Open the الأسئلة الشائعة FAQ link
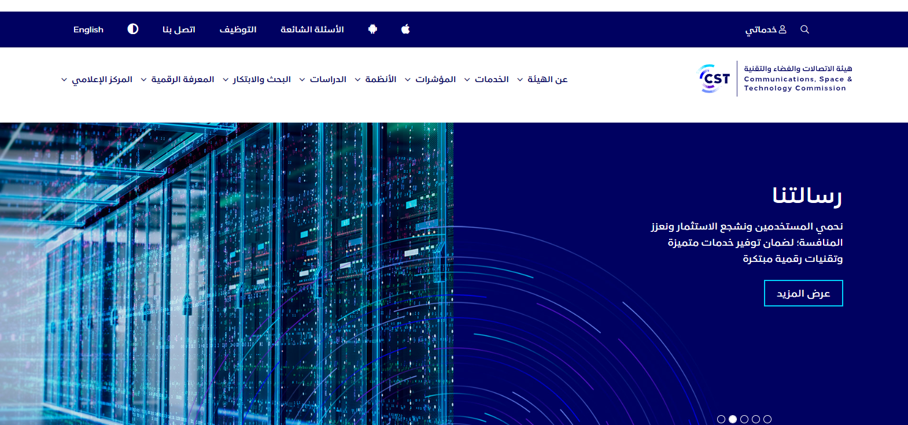908x425 pixels. (x=312, y=29)
